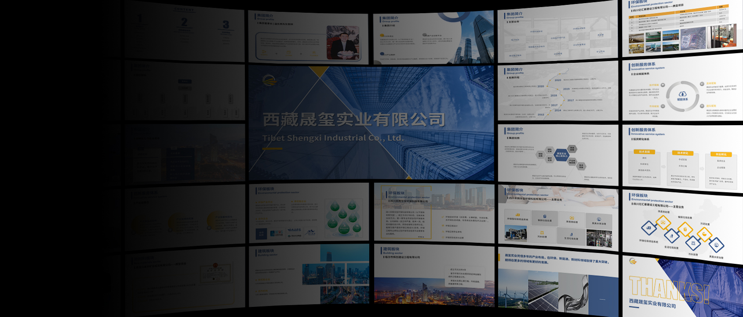Open the 创新服务体系 企业赋能体系 ring slide
This screenshot has height=317, width=743.
click(682, 88)
